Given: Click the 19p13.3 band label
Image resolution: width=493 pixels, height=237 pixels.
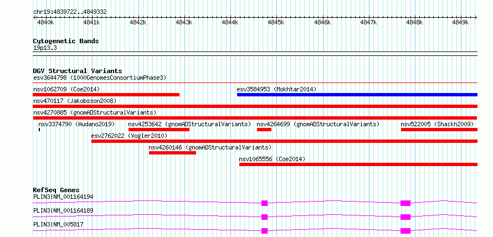Looking at the screenshot, I should (45, 48).
